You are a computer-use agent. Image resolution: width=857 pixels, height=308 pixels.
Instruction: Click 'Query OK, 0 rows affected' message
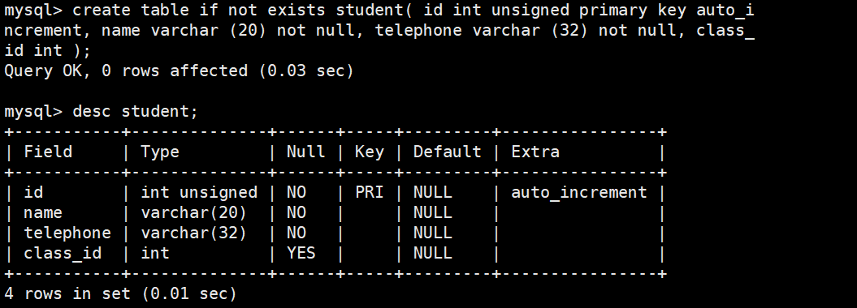coord(126,71)
